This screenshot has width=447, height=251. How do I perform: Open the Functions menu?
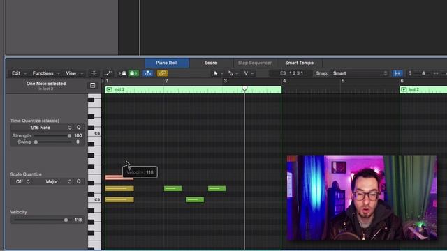46,73
